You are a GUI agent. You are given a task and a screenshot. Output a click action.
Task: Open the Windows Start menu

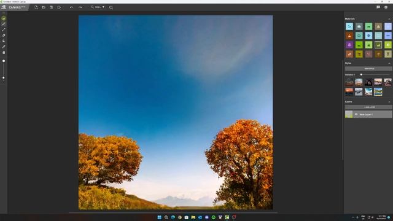[x=160, y=217]
